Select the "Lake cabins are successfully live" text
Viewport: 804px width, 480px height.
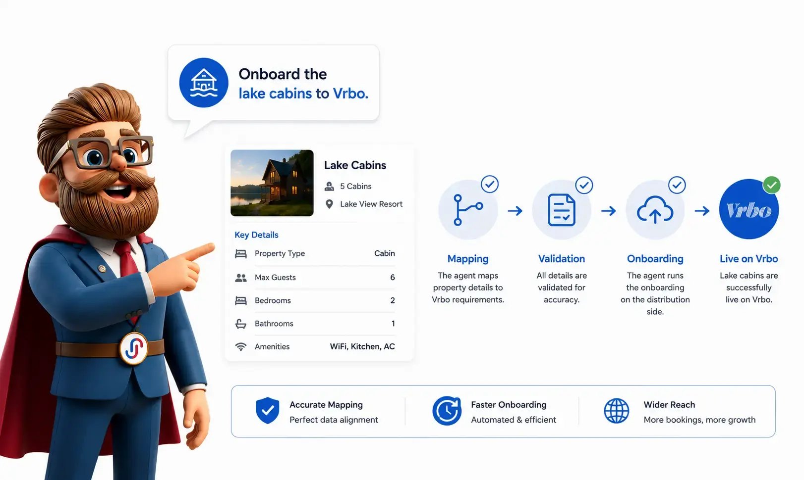(x=749, y=288)
